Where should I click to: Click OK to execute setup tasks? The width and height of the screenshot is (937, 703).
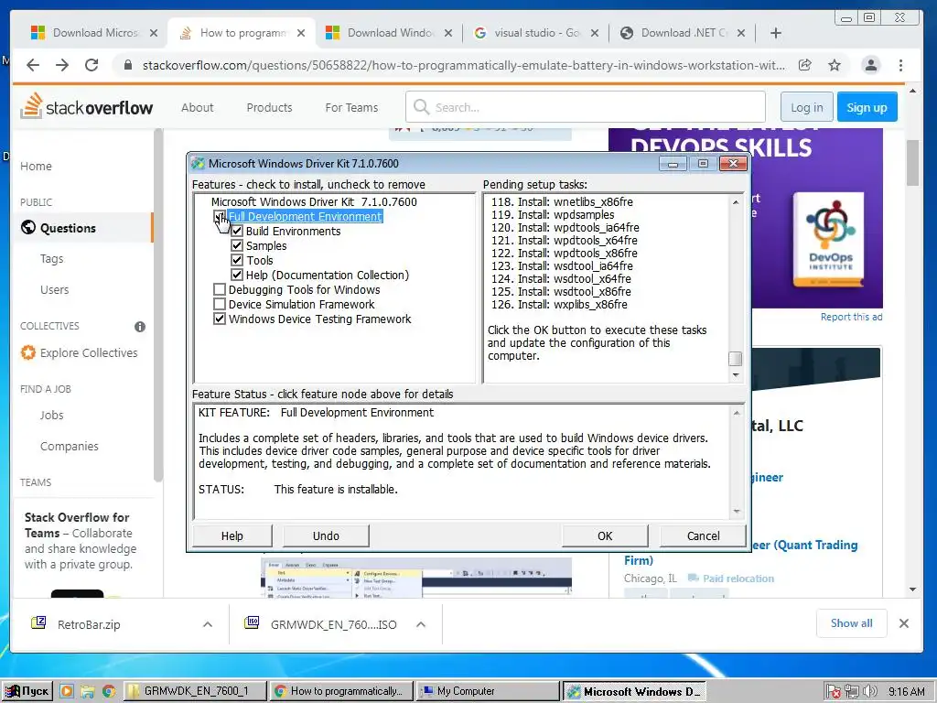click(x=605, y=535)
